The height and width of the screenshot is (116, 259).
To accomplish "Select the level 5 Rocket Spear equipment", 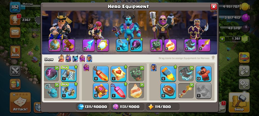I will 168,74.
